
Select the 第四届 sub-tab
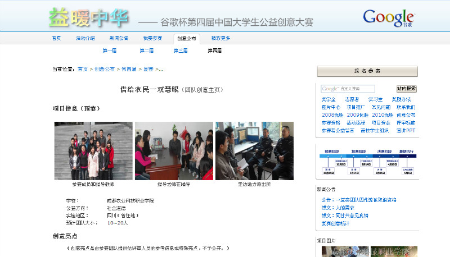[x=215, y=51]
